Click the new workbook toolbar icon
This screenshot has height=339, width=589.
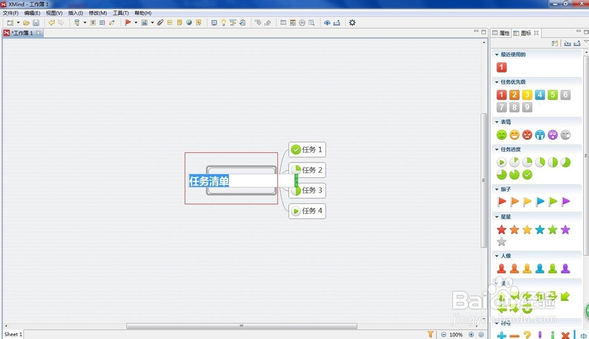(x=10, y=23)
